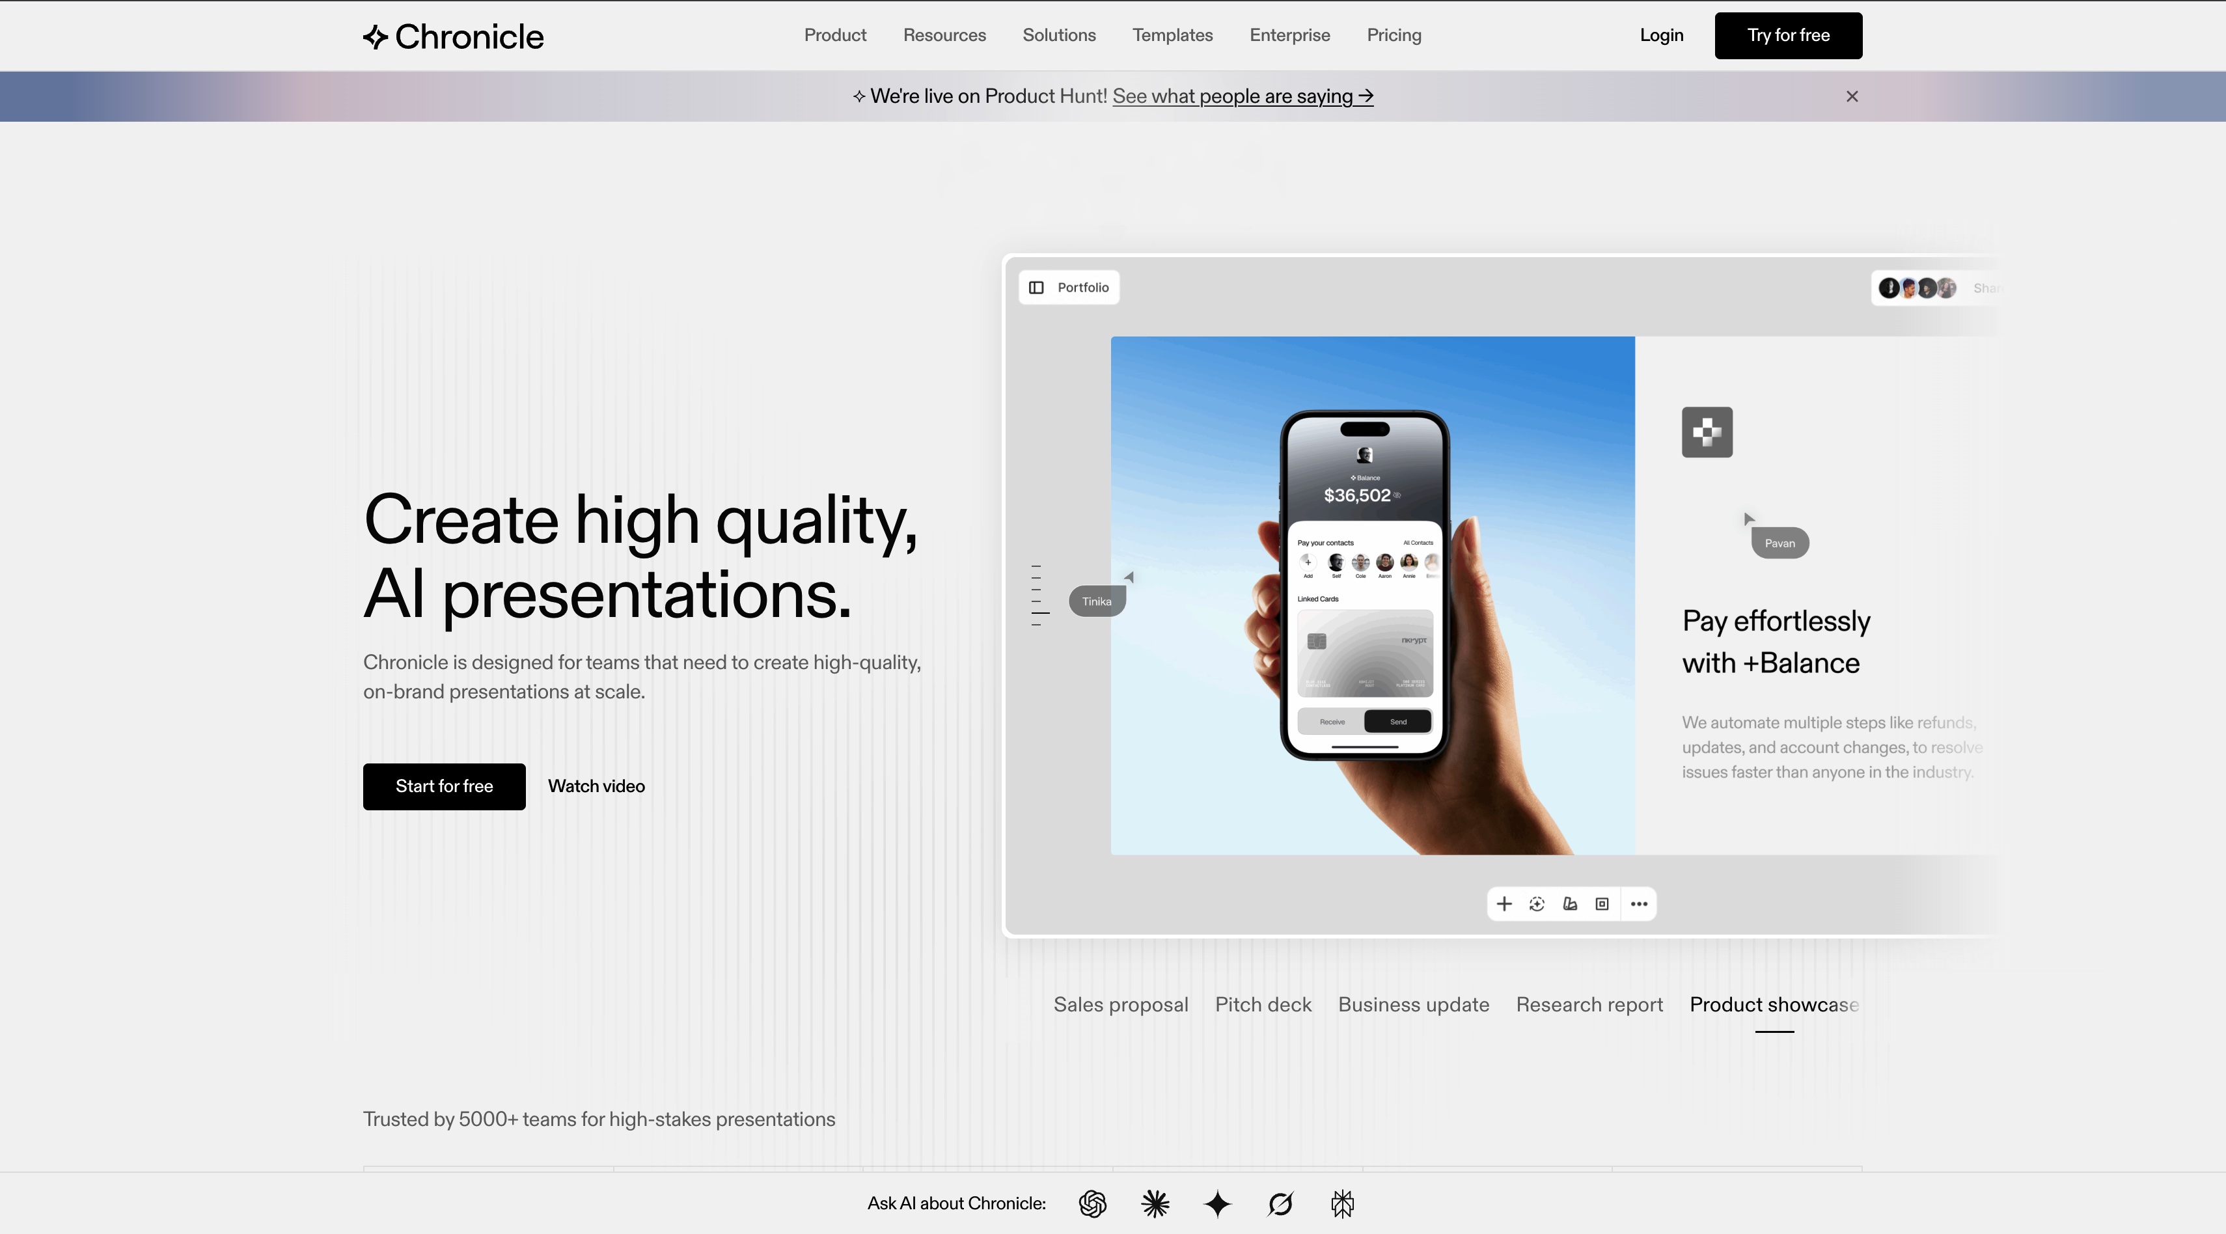Image resolution: width=2226 pixels, height=1234 pixels.
Task: Toggle the Portfolio sidebar panel icon
Action: pos(1036,287)
